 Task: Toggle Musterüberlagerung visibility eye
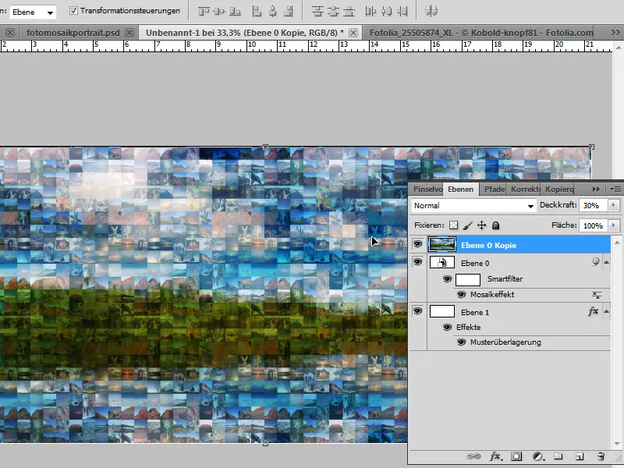pos(461,342)
